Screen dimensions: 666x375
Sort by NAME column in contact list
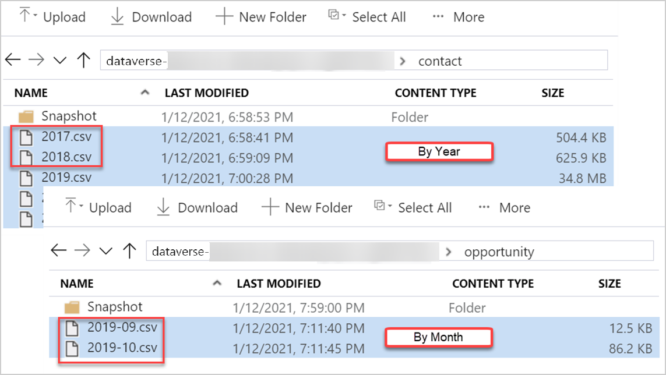(31, 93)
